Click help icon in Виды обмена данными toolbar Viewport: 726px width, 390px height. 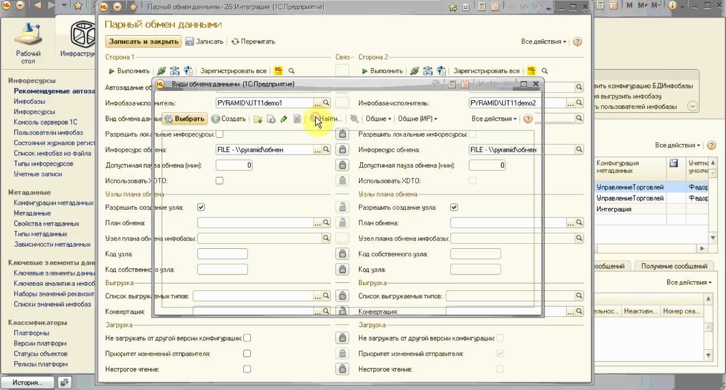click(528, 118)
